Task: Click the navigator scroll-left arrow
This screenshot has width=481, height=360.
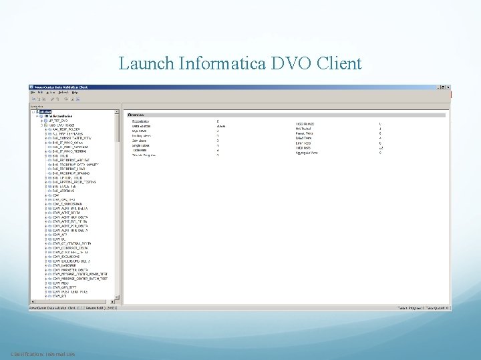Action: tap(33, 302)
